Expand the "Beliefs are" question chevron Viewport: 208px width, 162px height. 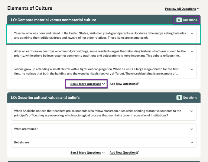(192, 143)
